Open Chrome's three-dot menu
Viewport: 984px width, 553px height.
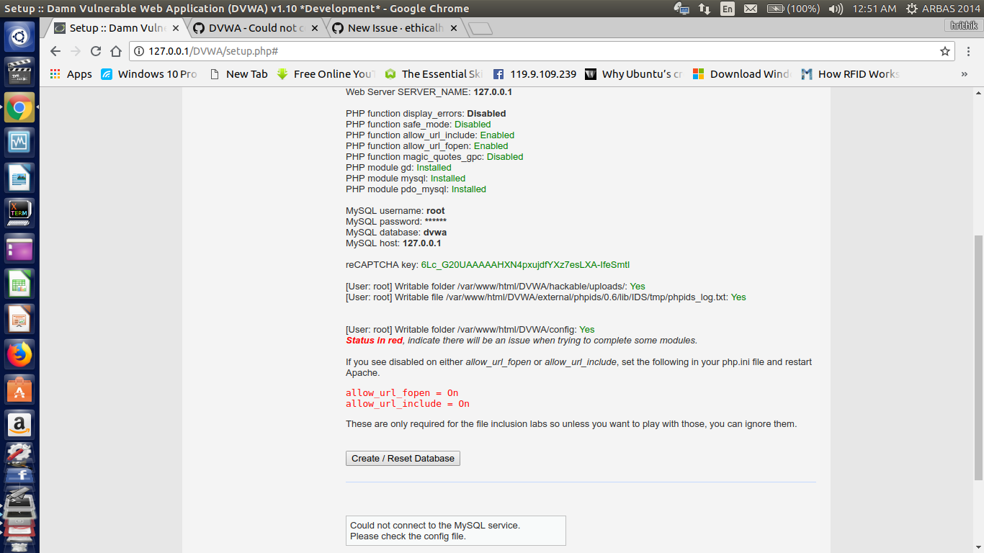tap(969, 51)
